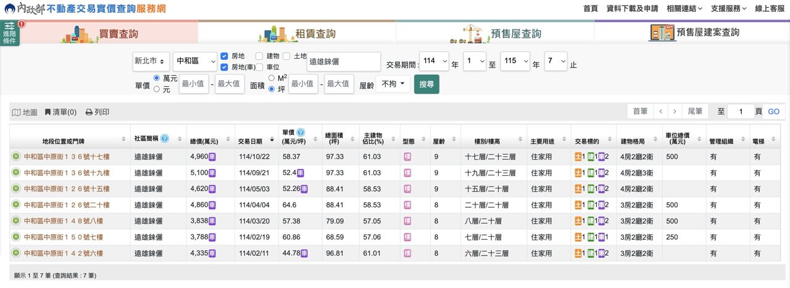Open the 屋齡 不拘 dropdown

click(x=393, y=84)
